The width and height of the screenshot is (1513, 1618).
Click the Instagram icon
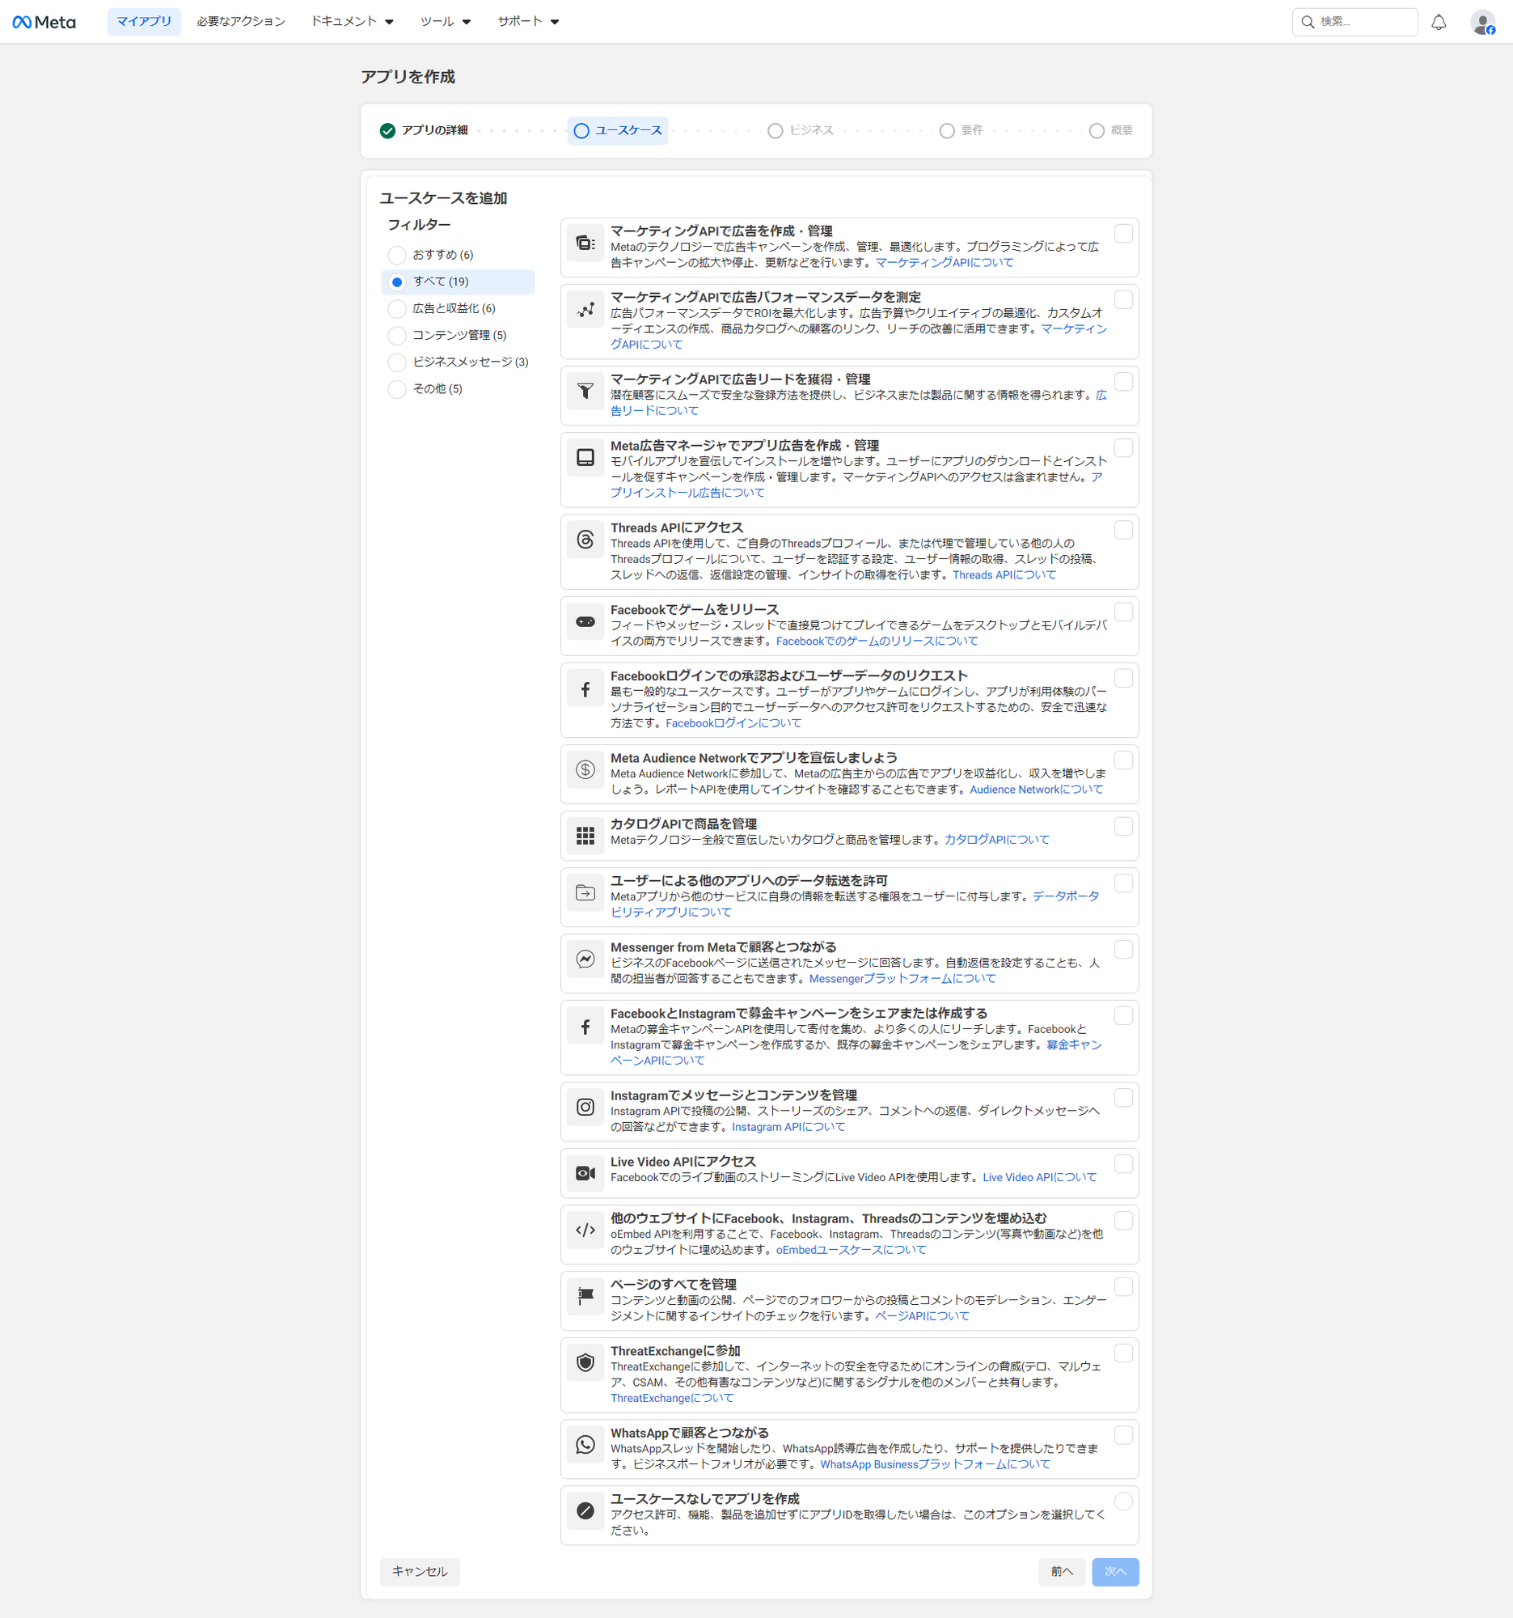[x=585, y=1107]
